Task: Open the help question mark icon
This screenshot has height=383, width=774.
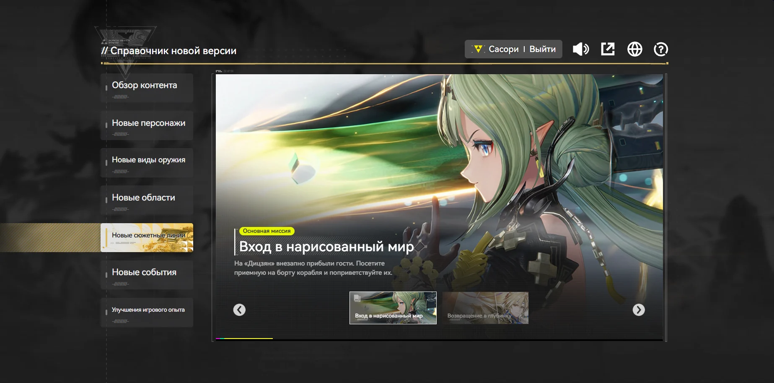Action: coord(661,49)
